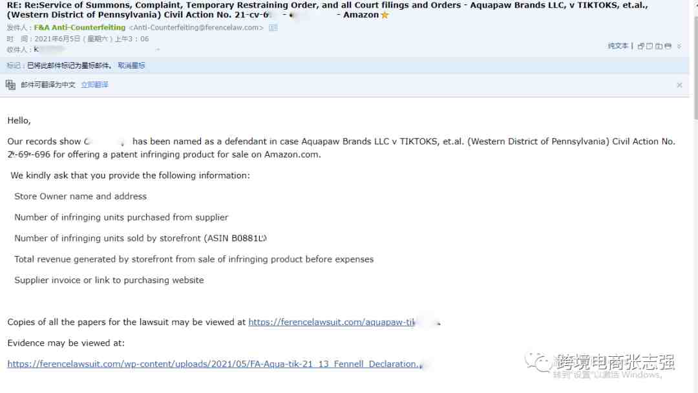Screen dimensions: 698x393
Task: Click the translate icon in translation bar
Action: [x=11, y=85]
